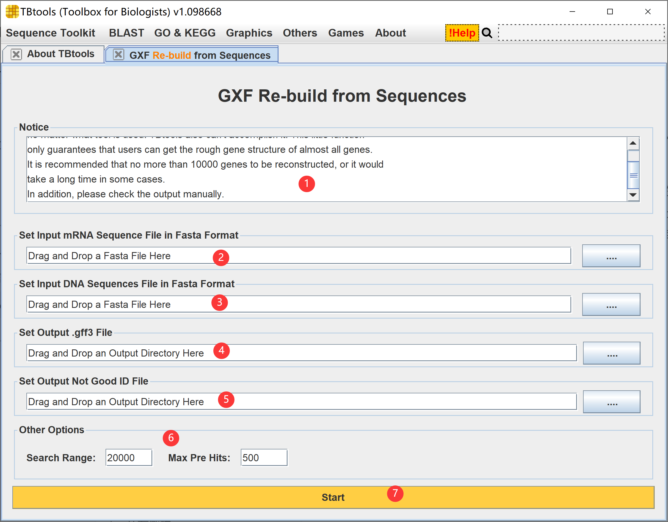Click the Max Pre Hits value field
The image size is (668, 522).
264,457
